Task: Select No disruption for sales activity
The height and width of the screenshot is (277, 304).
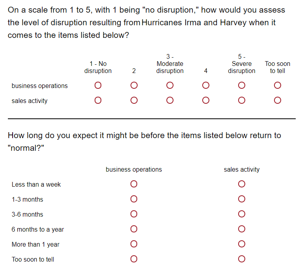Action: (x=98, y=100)
